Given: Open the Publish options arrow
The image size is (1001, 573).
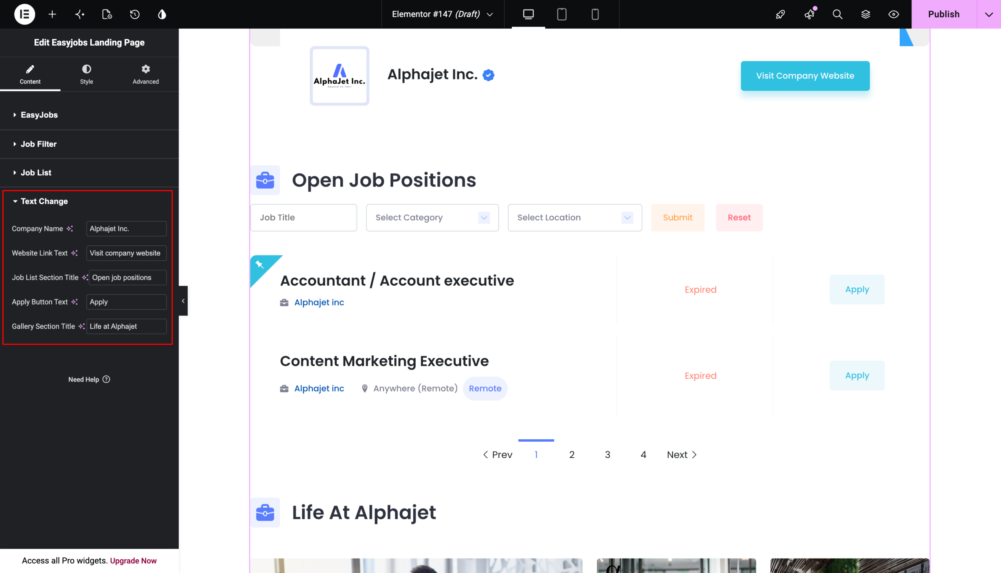Looking at the screenshot, I should [x=989, y=14].
